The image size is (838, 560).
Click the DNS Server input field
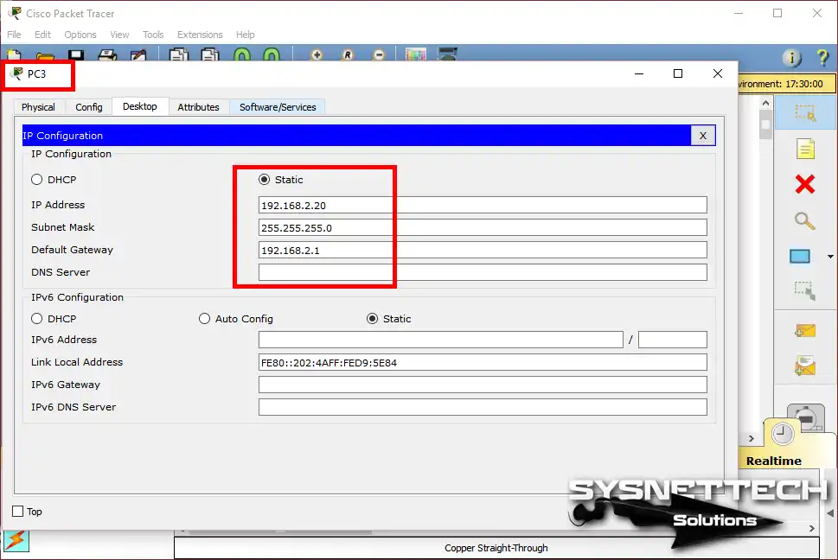click(x=483, y=272)
